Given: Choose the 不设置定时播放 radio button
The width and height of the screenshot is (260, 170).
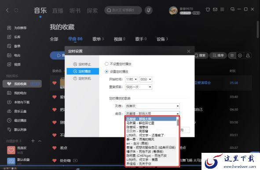Looking at the screenshot, I should pos(106,64).
